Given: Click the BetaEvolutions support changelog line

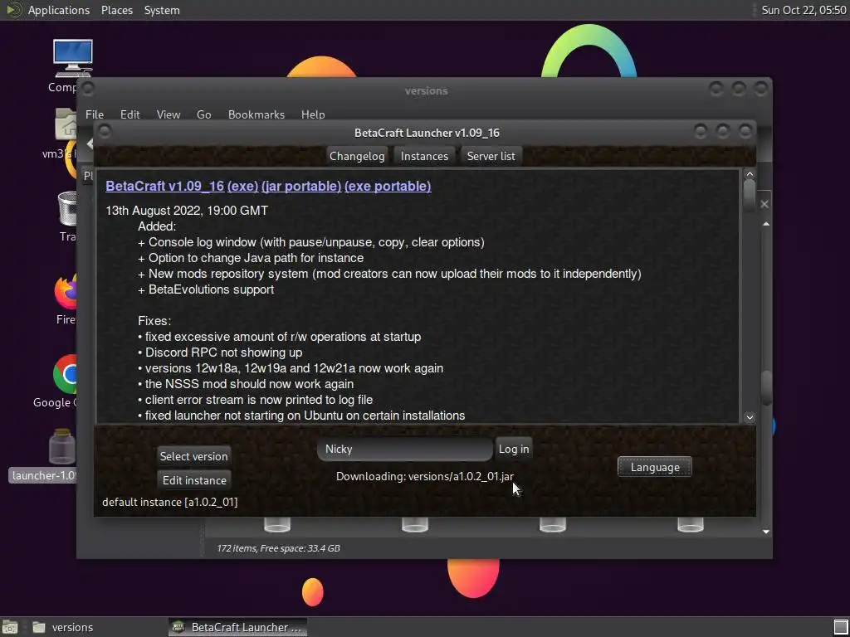Looking at the screenshot, I should coord(206,289).
